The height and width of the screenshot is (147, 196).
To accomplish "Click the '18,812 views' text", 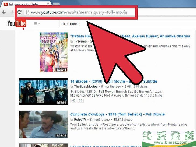I will (x=122, y=120).
